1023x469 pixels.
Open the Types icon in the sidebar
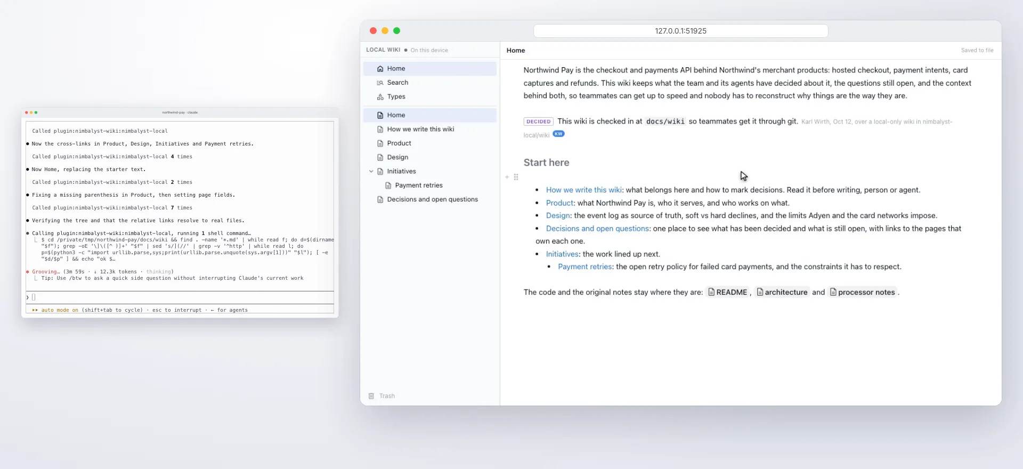380,97
